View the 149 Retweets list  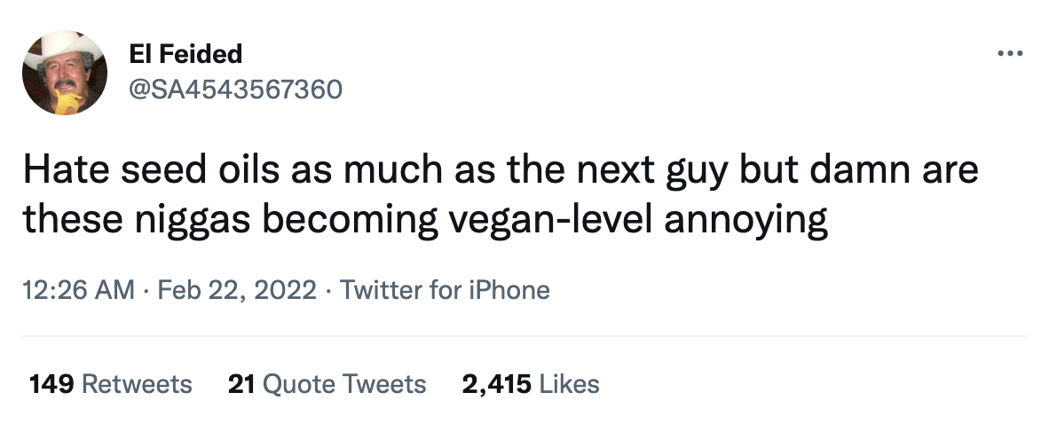click(x=110, y=384)
